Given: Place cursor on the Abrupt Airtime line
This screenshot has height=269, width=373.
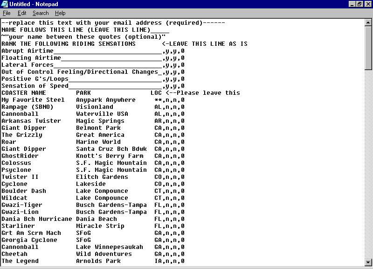Looking at the screenshot, I should click(x=27, y=51).
